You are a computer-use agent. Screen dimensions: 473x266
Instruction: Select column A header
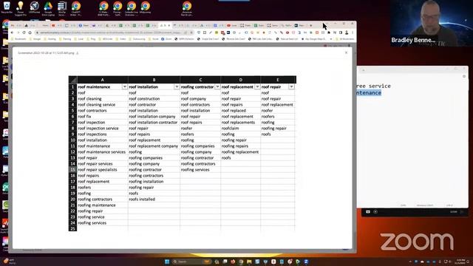103,80
